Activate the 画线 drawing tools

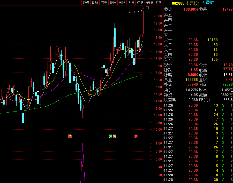pos(122,3)
